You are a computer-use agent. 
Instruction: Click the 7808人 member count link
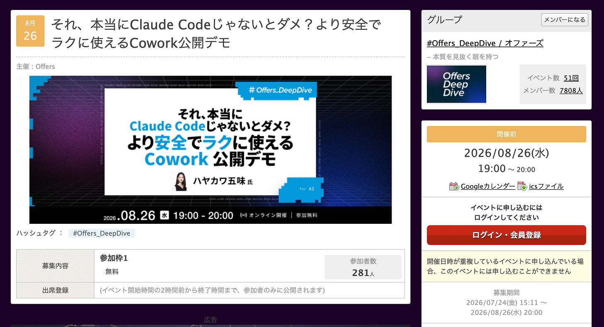[571, 90]
